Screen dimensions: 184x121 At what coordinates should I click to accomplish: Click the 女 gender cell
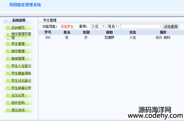86,37
